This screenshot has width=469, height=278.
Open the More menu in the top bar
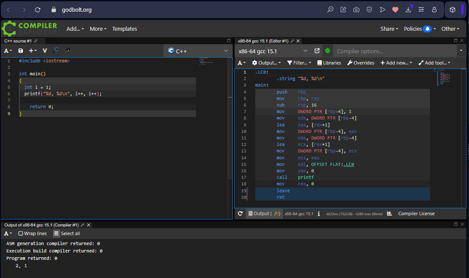[x=98, y=29]
